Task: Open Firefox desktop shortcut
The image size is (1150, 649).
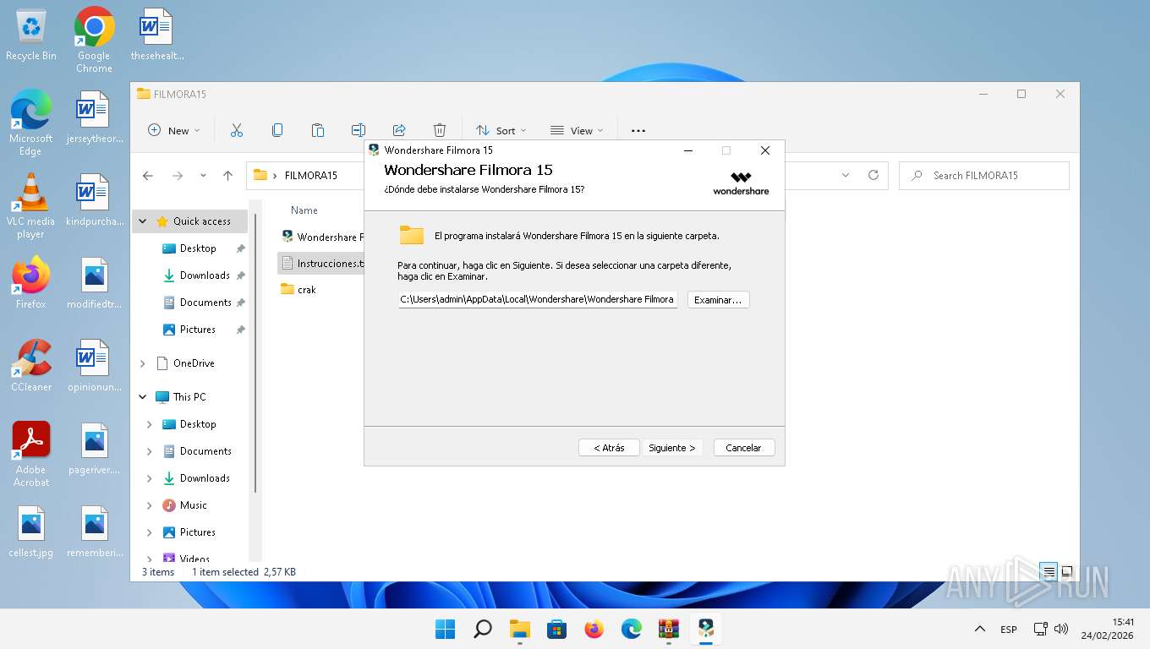Action: coord(31,283)
